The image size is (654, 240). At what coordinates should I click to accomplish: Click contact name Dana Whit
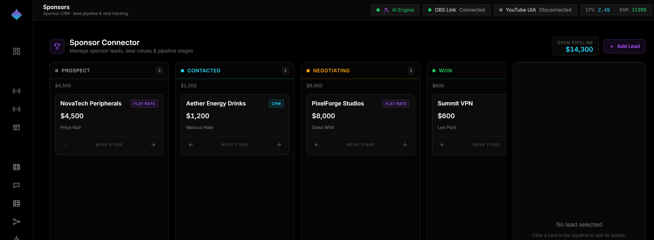323,128
